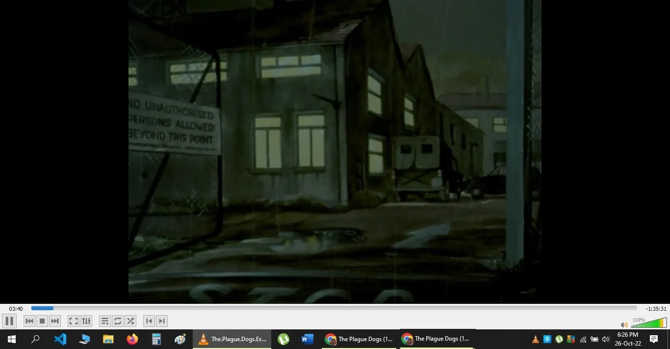Seek to the middle of the timeline
670x349 pixels.
click(x=334, y=308)
